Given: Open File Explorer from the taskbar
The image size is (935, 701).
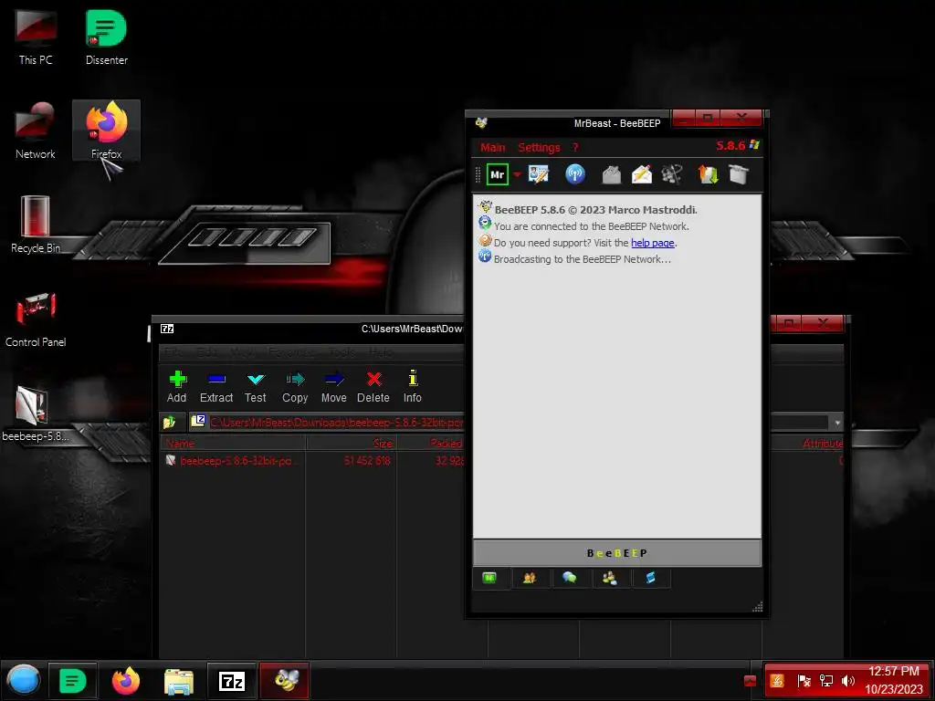Looking at the screenshot, I should pyautogui.click(x=178, y=681).
